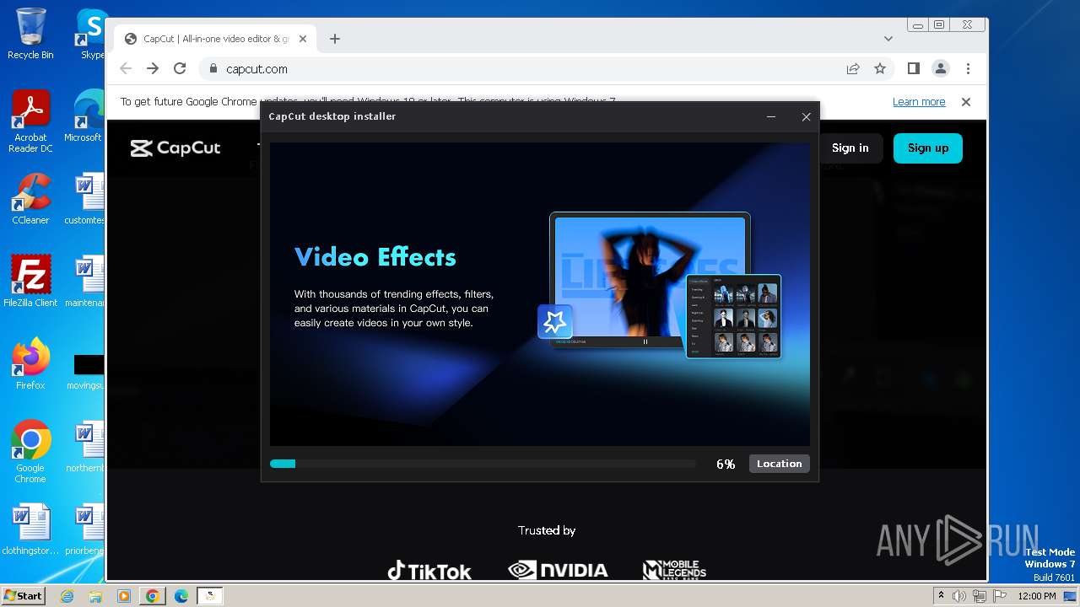Launch Firefox from the desktop
The width and height of the screenshot is (1080, 607).
tap(30, 363)
